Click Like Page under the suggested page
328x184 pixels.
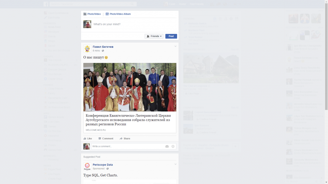192,94
